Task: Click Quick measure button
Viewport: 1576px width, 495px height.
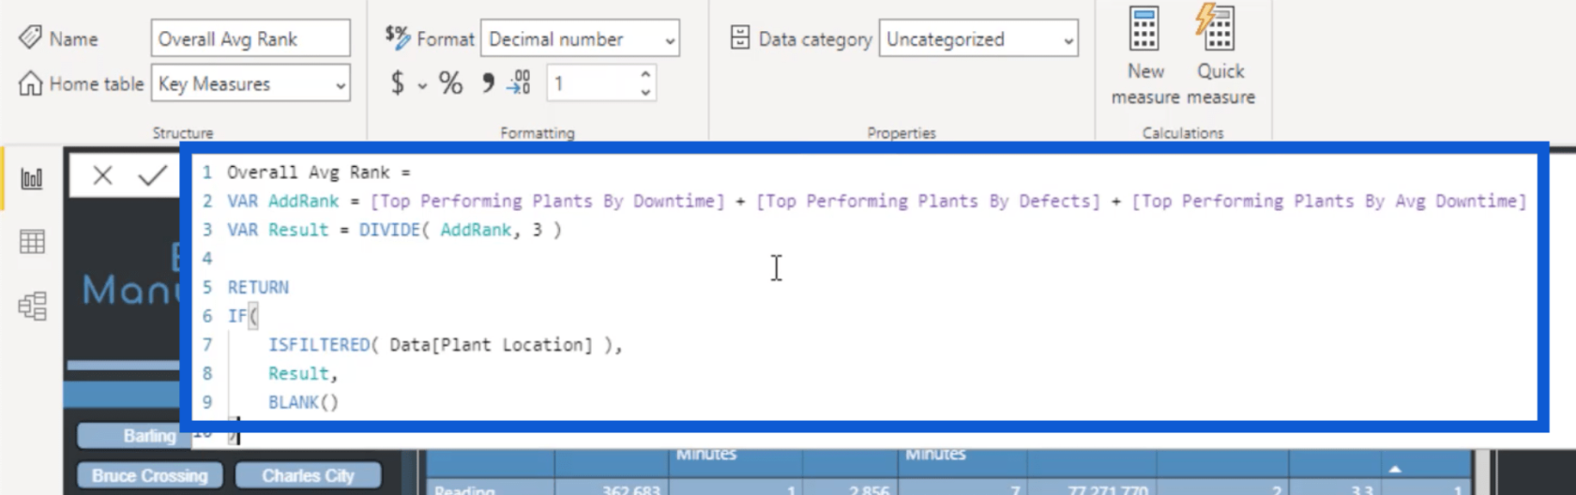Action: (x=1220, y=56)
